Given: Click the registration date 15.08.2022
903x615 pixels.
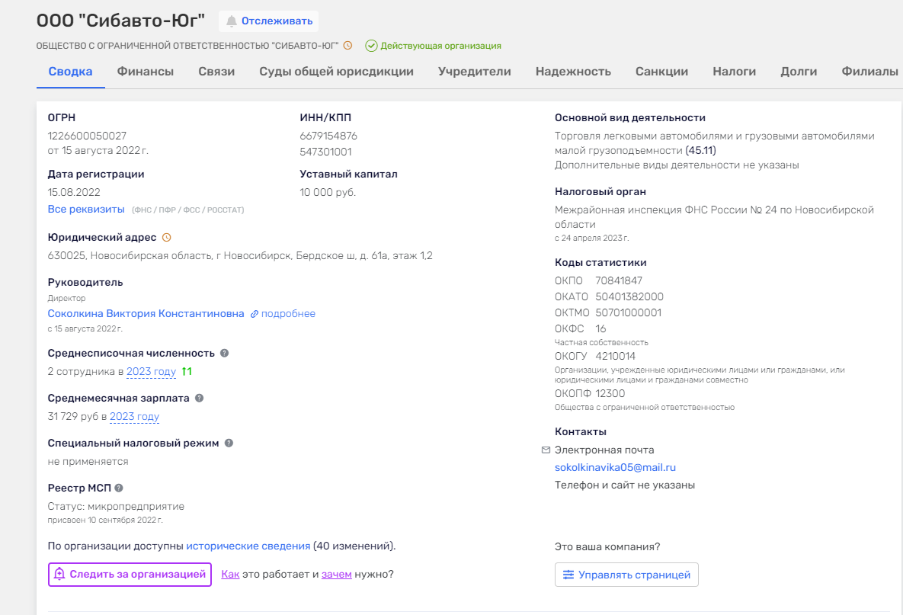Looking at the screenshot, I should click(74, 192).
